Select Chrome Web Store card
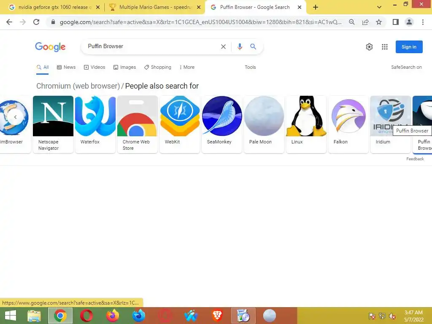 [x=138, y=124]
